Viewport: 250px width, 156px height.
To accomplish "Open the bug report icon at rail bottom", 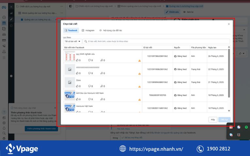I will (x=4, y=138).
